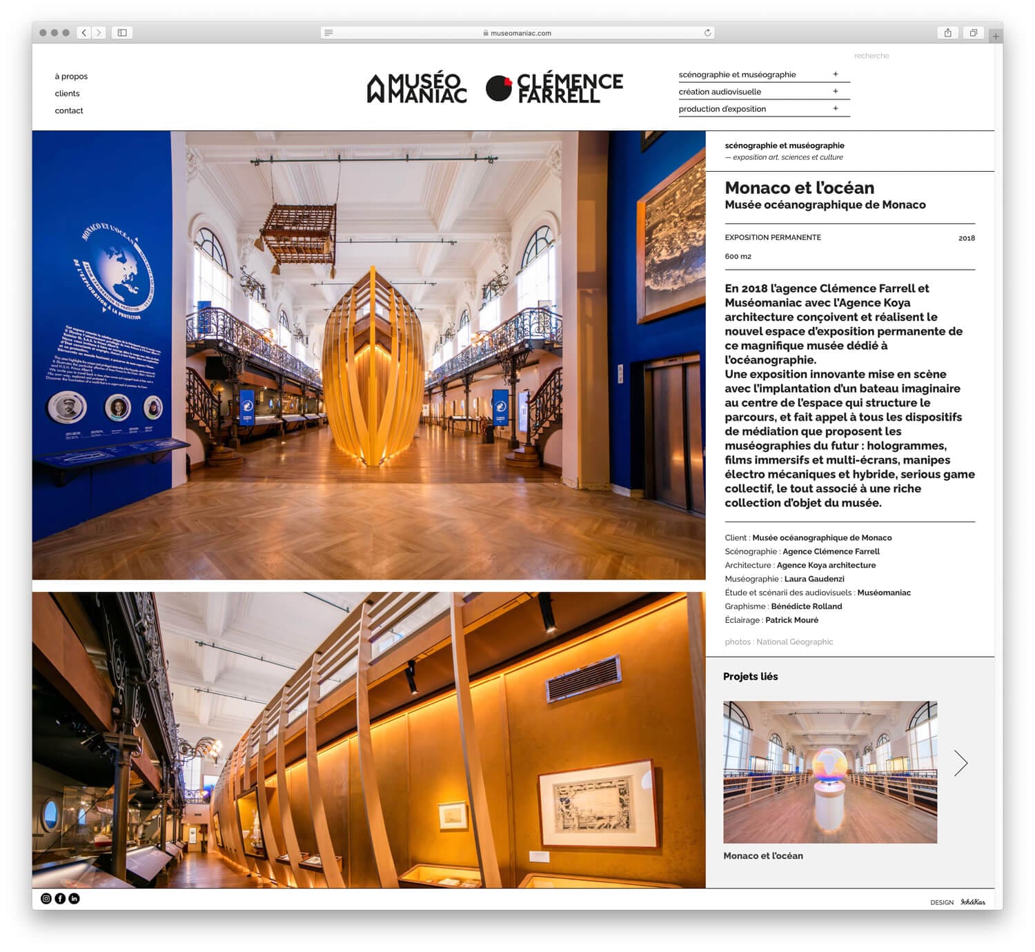
Task: Open the Instagram social icon
Action: click(46, 898)
